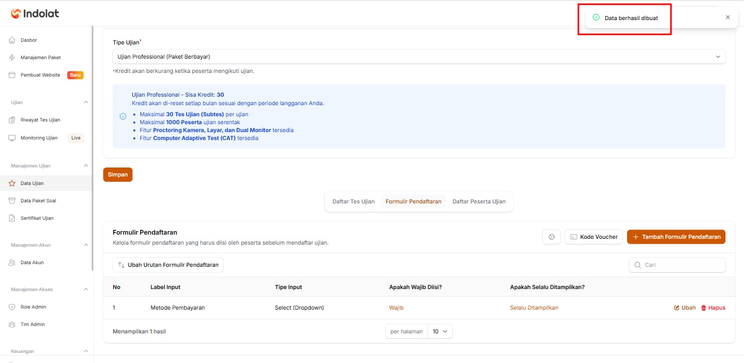Select the Formulir Pendaftaran tab
This screenshot has width=744, height=363.
click(413, 201)
